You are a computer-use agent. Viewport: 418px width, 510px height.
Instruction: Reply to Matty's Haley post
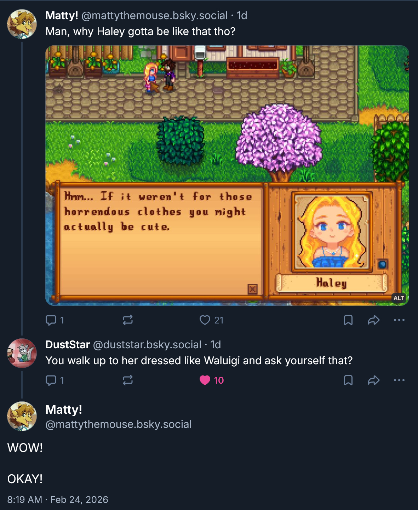point(51,320)
